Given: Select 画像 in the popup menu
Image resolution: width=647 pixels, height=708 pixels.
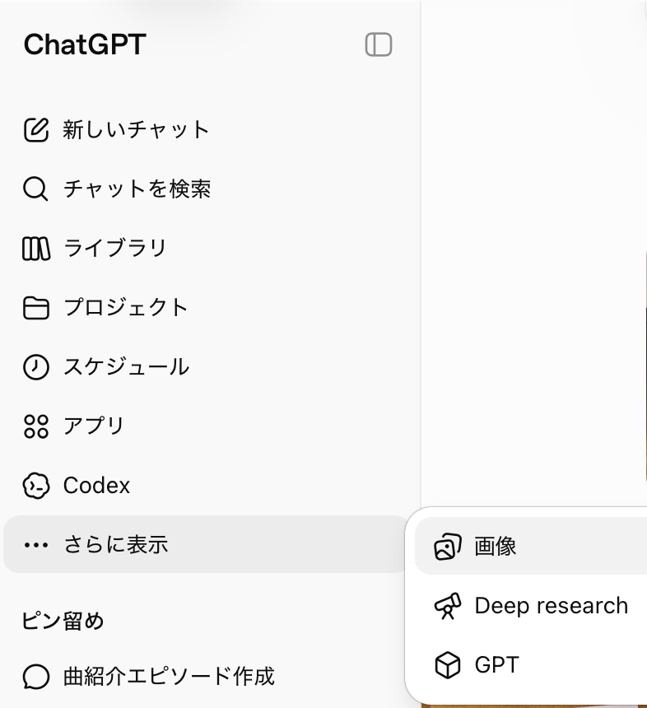Looking at the screenshot, I should click(531, 547).
